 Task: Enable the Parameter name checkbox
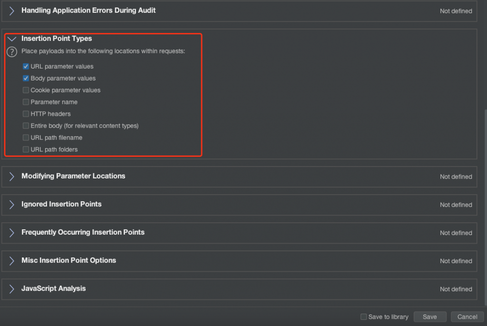pyautogui.click(x=26, y=102)
